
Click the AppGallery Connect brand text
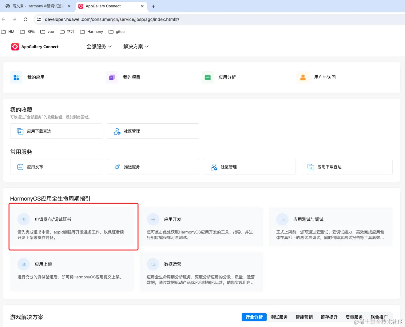click(x=40, y=47)
